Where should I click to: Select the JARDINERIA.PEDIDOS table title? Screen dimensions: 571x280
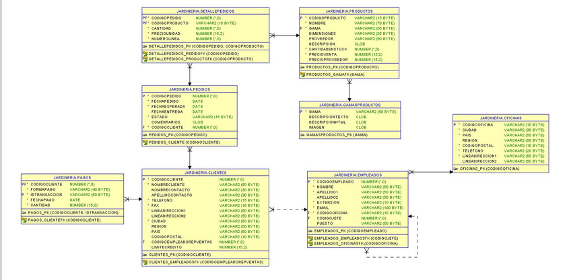click(189, 89)
